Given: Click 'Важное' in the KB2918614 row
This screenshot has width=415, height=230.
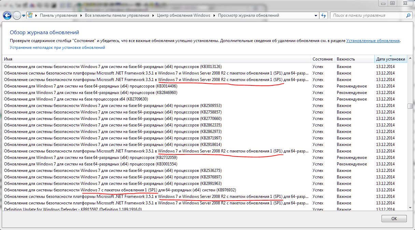Looking at the screenshot, I should click(344, 145).
